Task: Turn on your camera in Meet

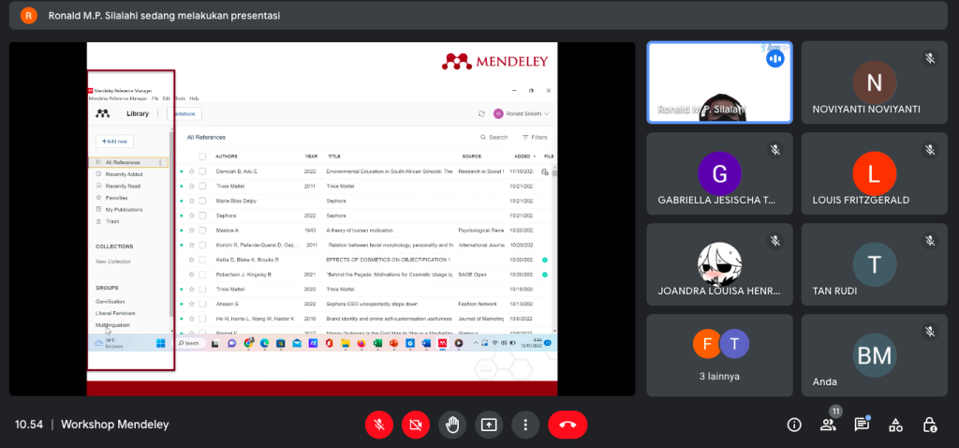Action: pyautogui.click(x=416, y=425)
